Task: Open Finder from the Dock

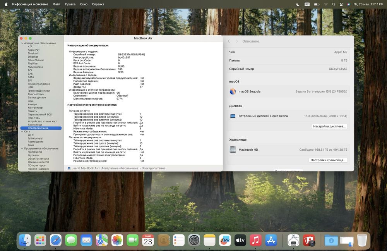Action: [x=25, y=240]
